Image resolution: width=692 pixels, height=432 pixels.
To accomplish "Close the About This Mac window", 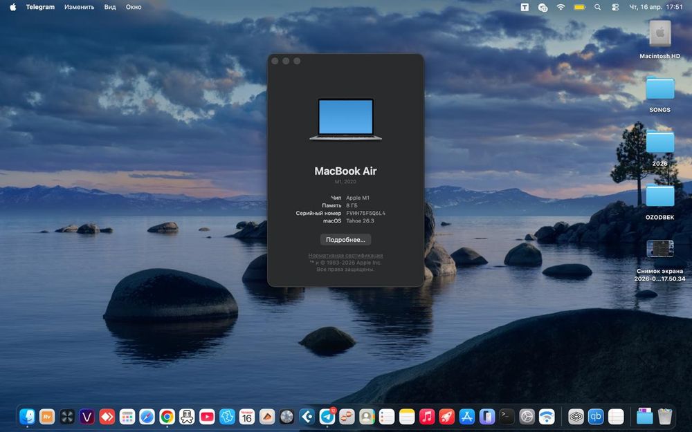I will tap(275, 61).
